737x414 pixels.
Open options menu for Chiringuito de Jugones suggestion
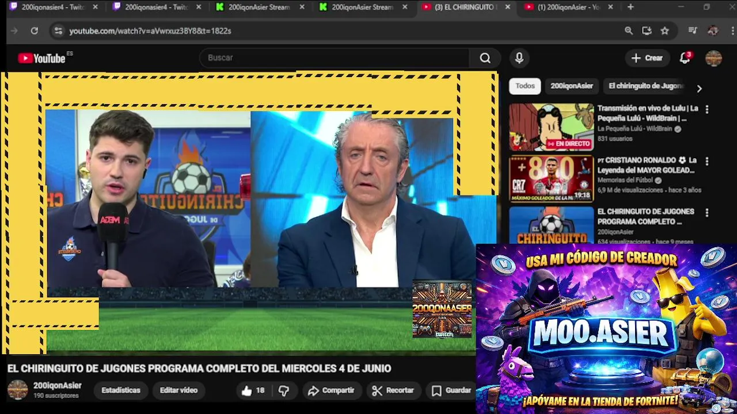pyautogui.click(x=706, y=212)
